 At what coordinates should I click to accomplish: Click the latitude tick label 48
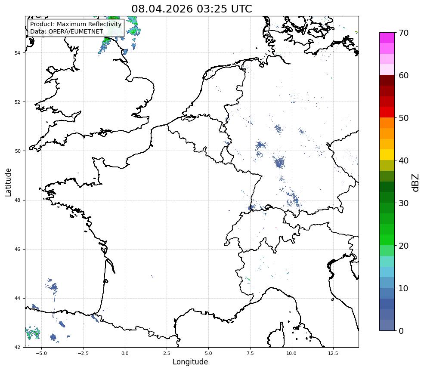[17, 200]
